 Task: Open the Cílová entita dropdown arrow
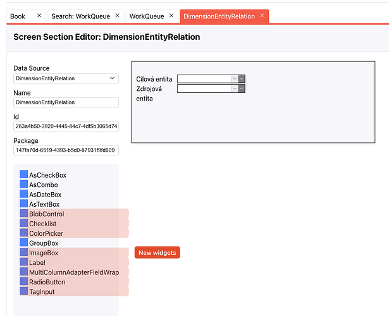click(242, 79)
